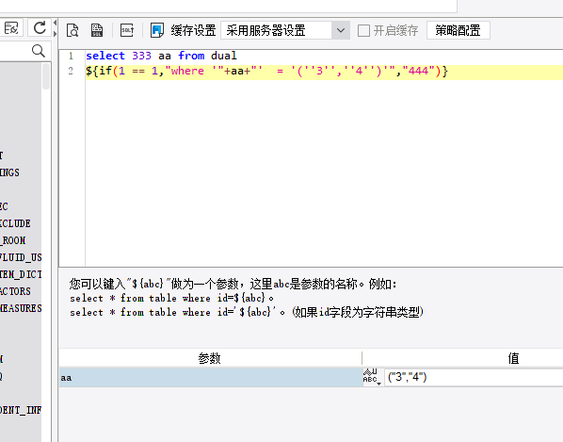Click the SQLT export icon

(127, 30)
